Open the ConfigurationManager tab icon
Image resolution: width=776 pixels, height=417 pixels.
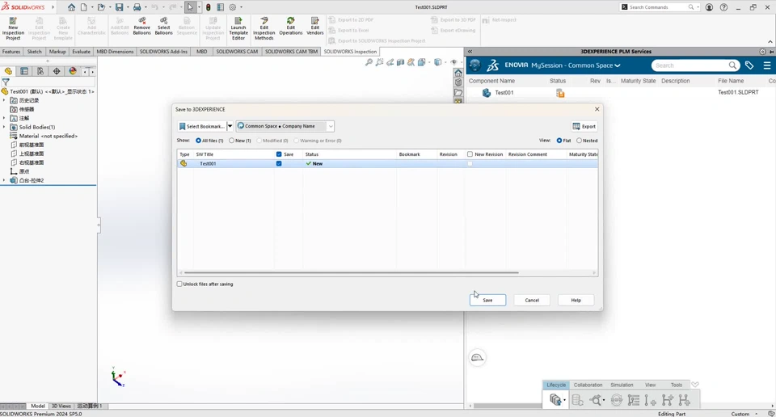(40, 71)
